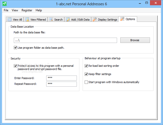Click the Display Settings wrench icon
Viewport: 163px width, 125px height.
point(95,19)
